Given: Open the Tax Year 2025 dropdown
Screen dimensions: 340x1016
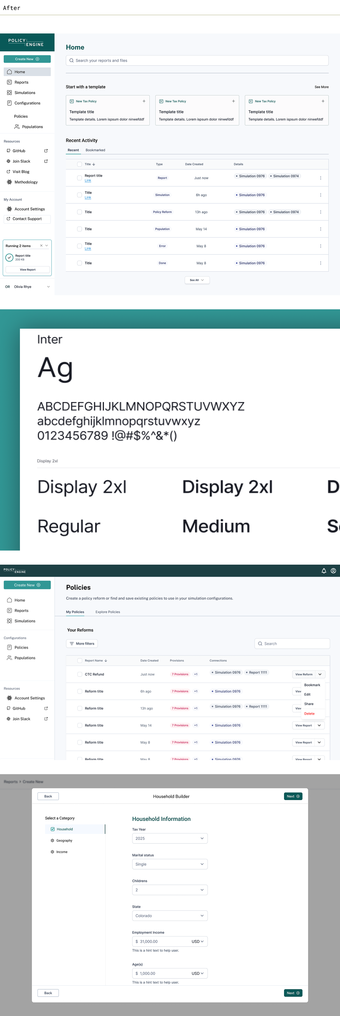Looking at the screenshot, I should pos(170,838).
